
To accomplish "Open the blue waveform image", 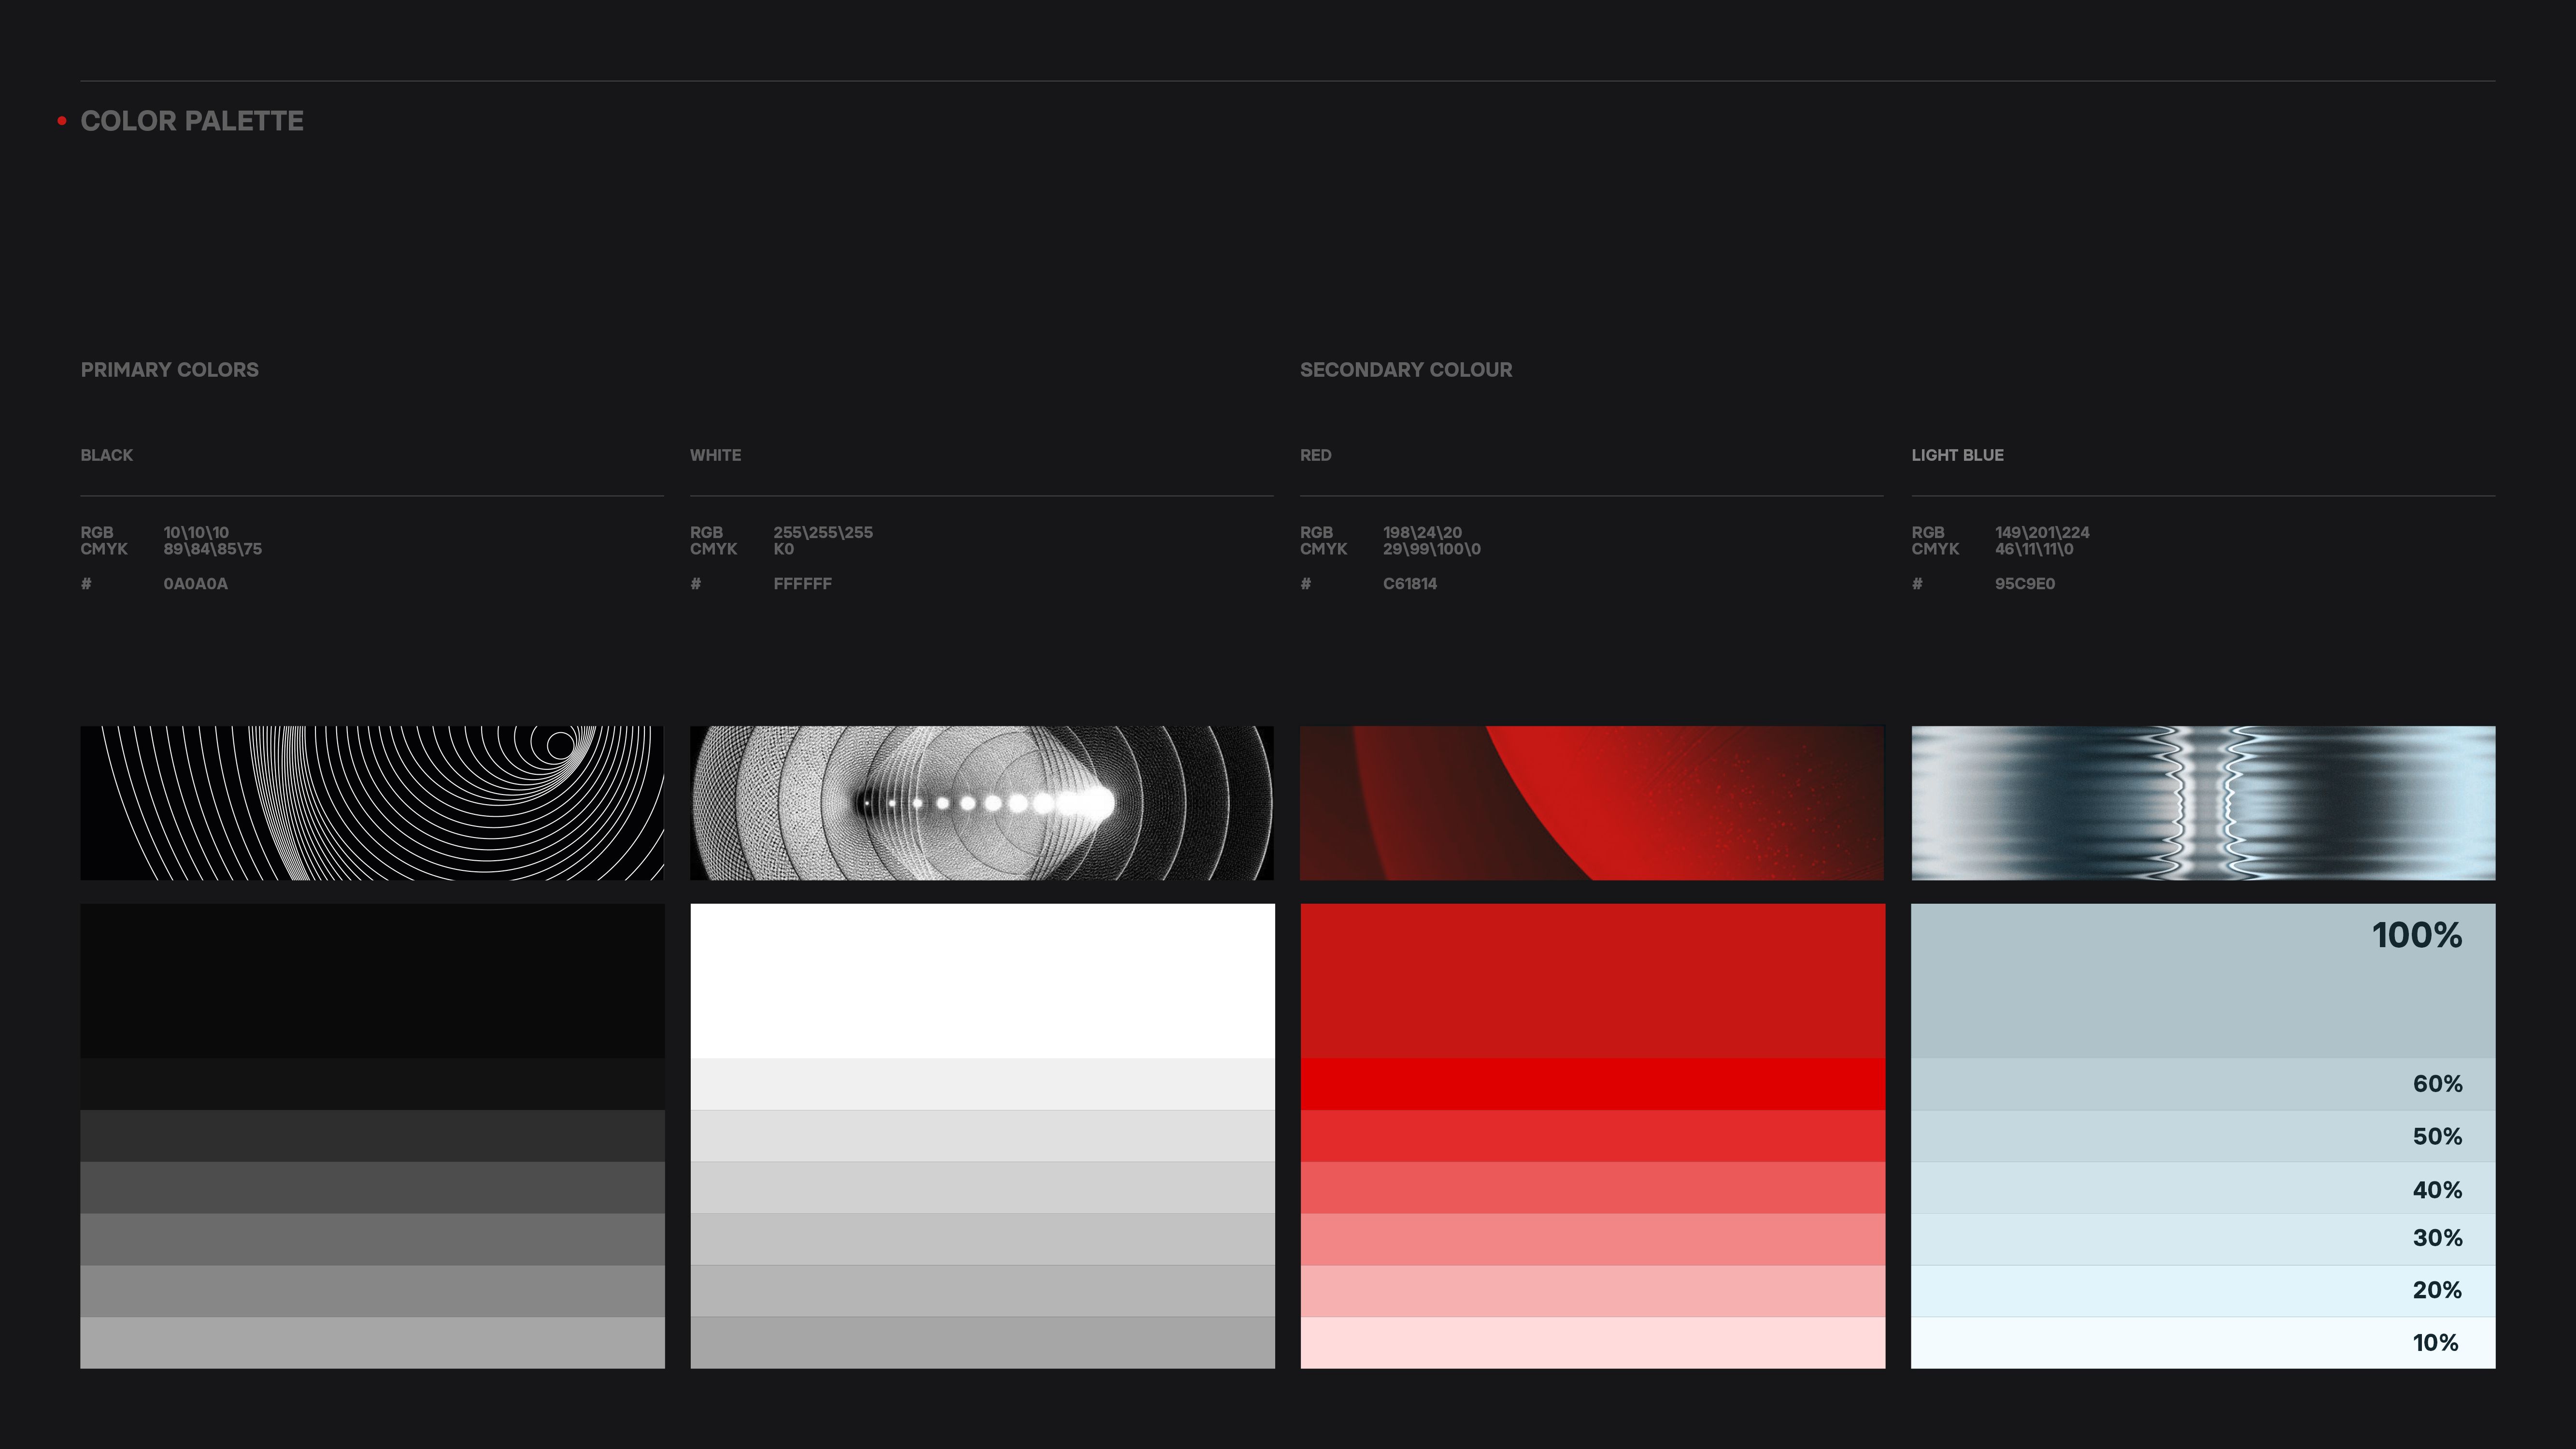I will click(x=2202, y=803).
